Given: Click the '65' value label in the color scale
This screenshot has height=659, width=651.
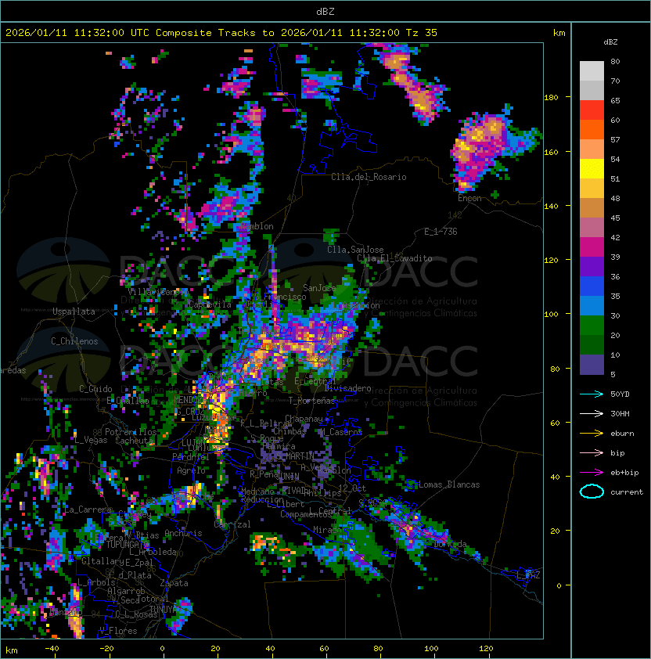Looking at the screenshot, I should pyautogui.click(x=615, y=100).
